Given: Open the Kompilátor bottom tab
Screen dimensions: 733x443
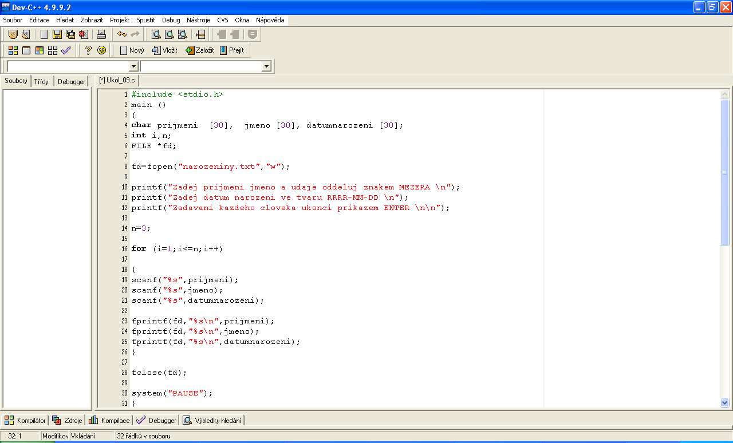Looking at the screenshot, I should pyautogui.click(x=25, y=420).
